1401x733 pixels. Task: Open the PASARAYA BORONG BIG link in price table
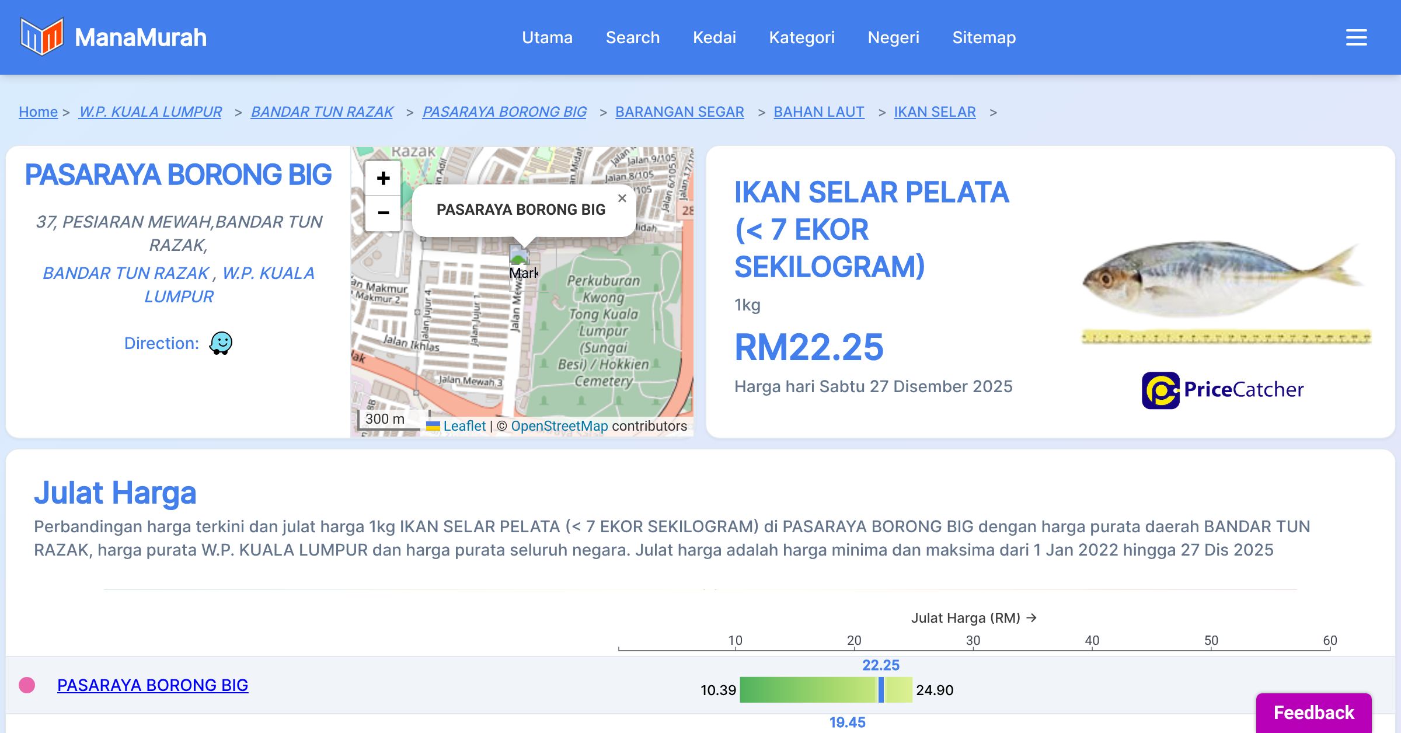152,685
